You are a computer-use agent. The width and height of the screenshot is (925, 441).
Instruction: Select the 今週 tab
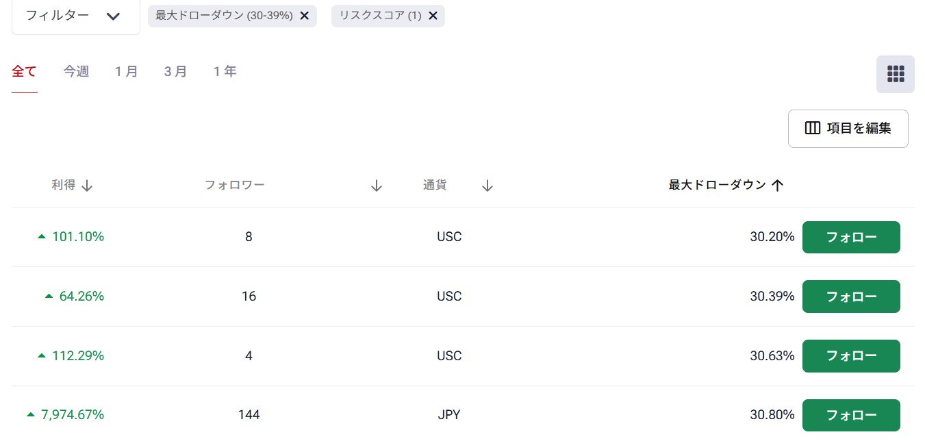pyautogui.click(x=76, y=71)
